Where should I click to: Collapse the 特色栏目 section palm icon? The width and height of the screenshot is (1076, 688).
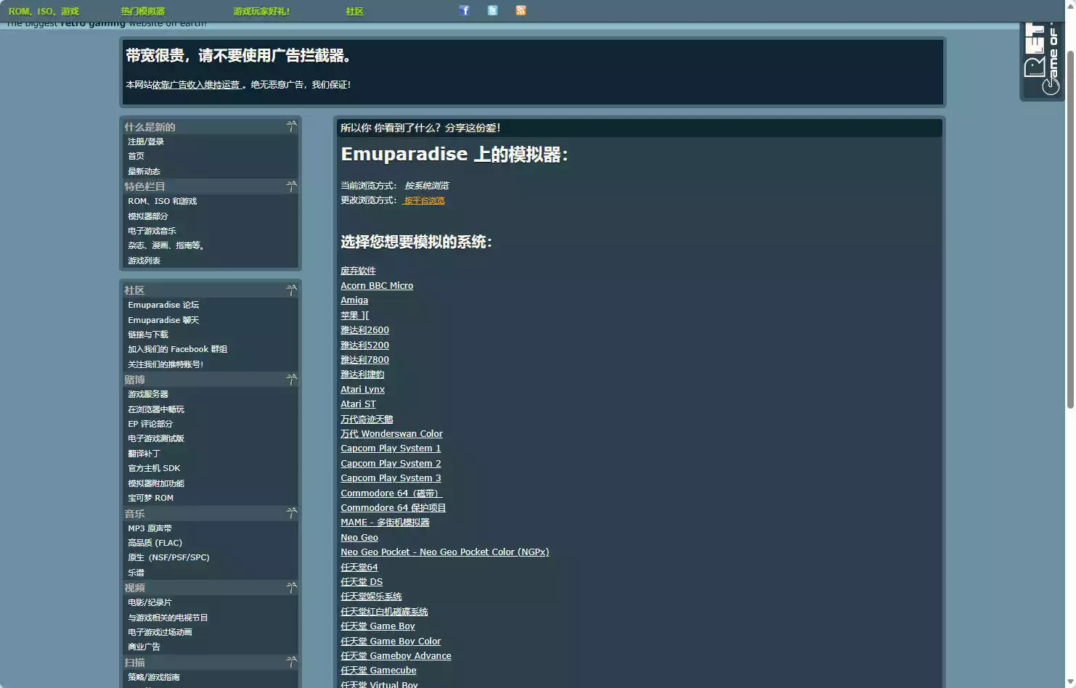[x=291, y=187]
